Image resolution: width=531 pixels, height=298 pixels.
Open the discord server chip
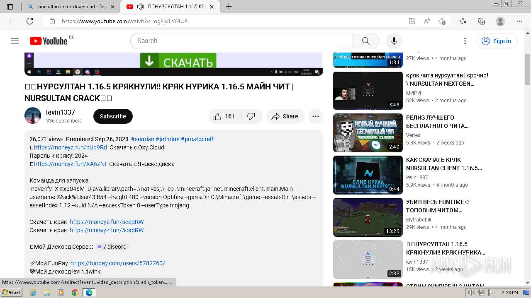112,247
